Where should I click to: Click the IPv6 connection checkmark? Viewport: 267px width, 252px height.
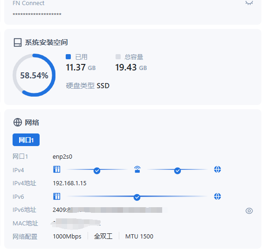(x=137, y=197)
